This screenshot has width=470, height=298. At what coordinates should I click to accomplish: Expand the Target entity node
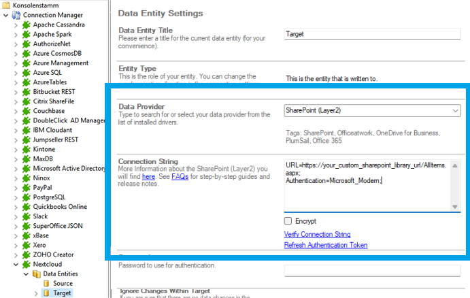click(36, 293)
